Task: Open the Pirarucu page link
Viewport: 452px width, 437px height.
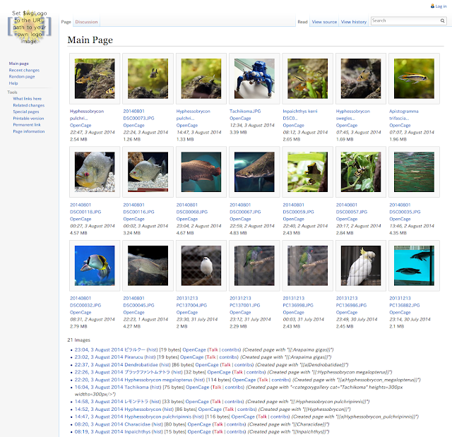Action: tap(133, 357)
